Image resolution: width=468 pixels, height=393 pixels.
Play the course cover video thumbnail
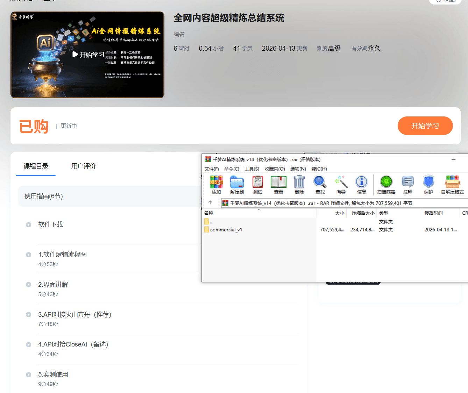[x=87, y=55]
